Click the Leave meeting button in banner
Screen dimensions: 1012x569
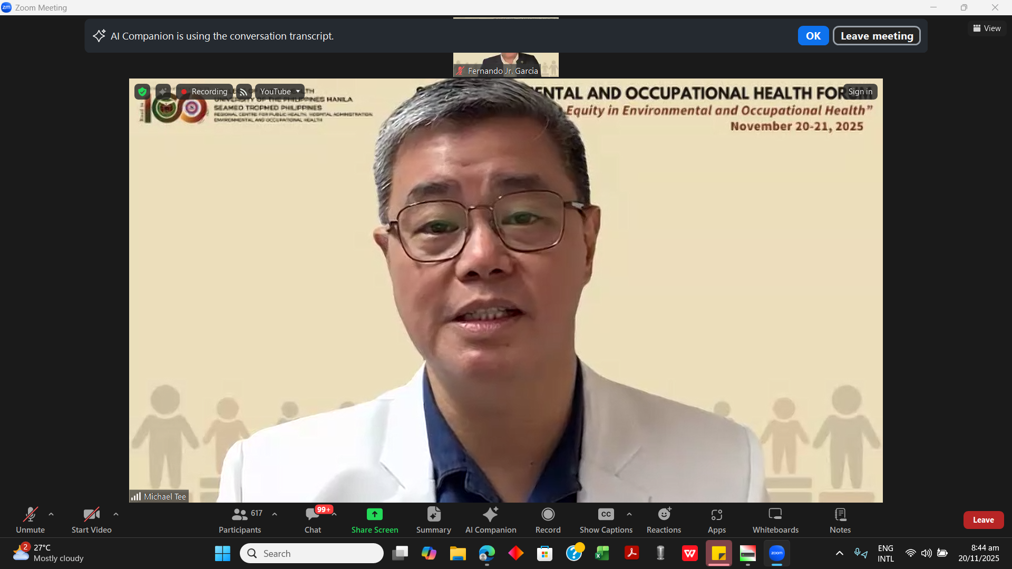[x=877, y=36]
